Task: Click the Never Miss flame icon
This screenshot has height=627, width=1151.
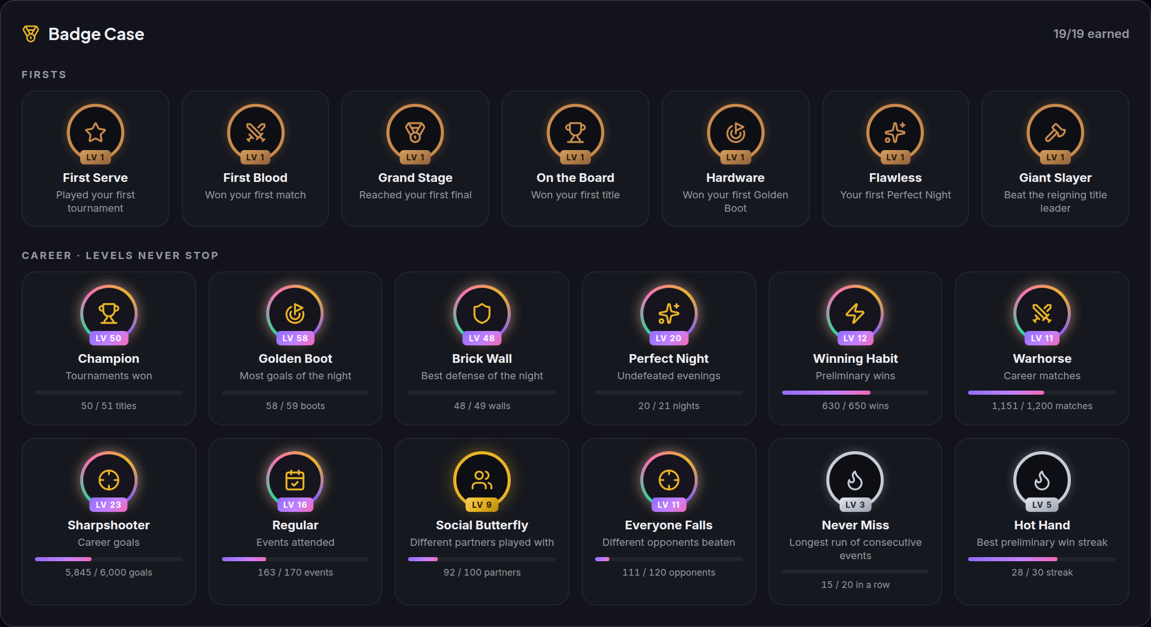Action: pyautogui.click(x=855, y=480)
